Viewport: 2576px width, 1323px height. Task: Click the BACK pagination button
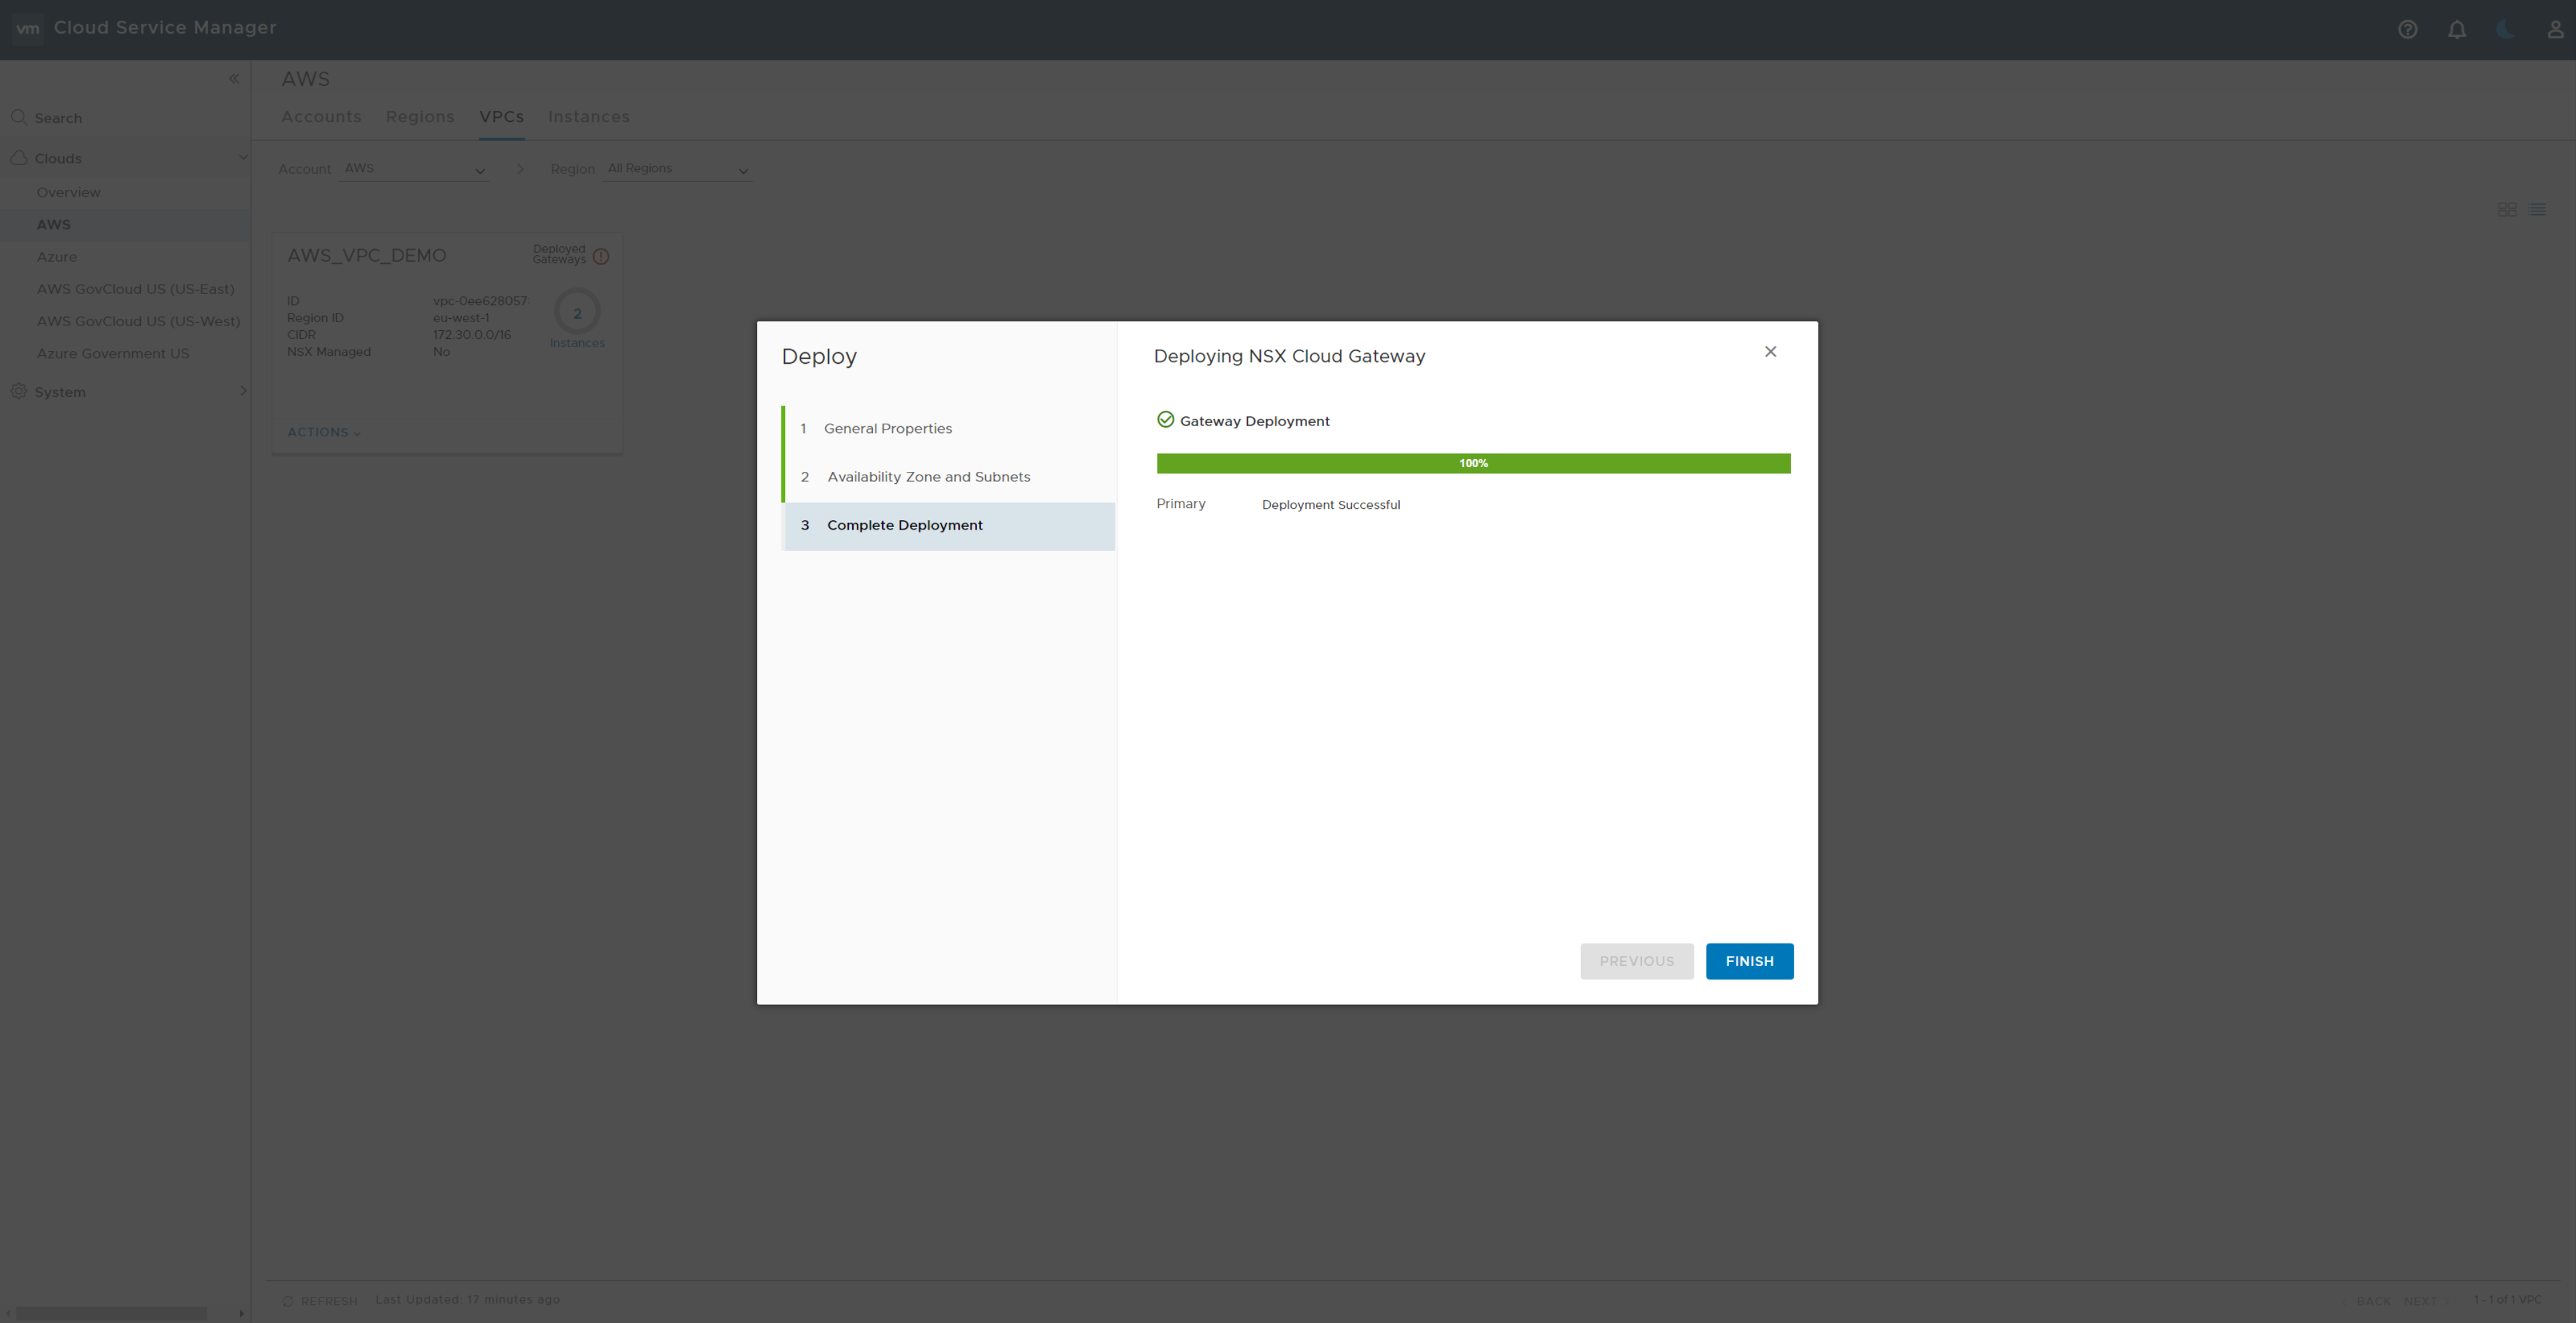tap(2373, 1301)
